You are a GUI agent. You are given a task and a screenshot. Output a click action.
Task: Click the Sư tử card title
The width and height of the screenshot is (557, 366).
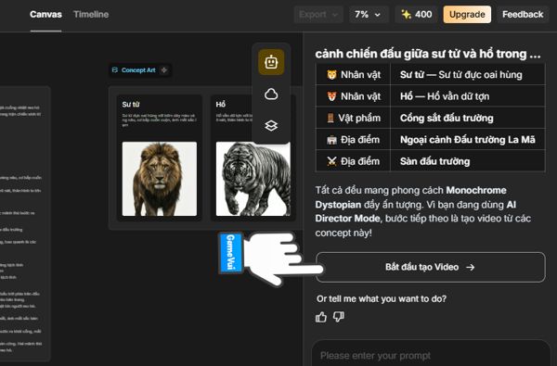coord(131,105)
